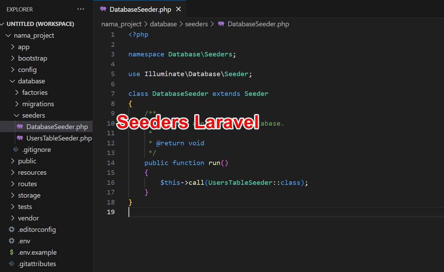Click seeders in the breadcrumb

(x=196, y=24)
